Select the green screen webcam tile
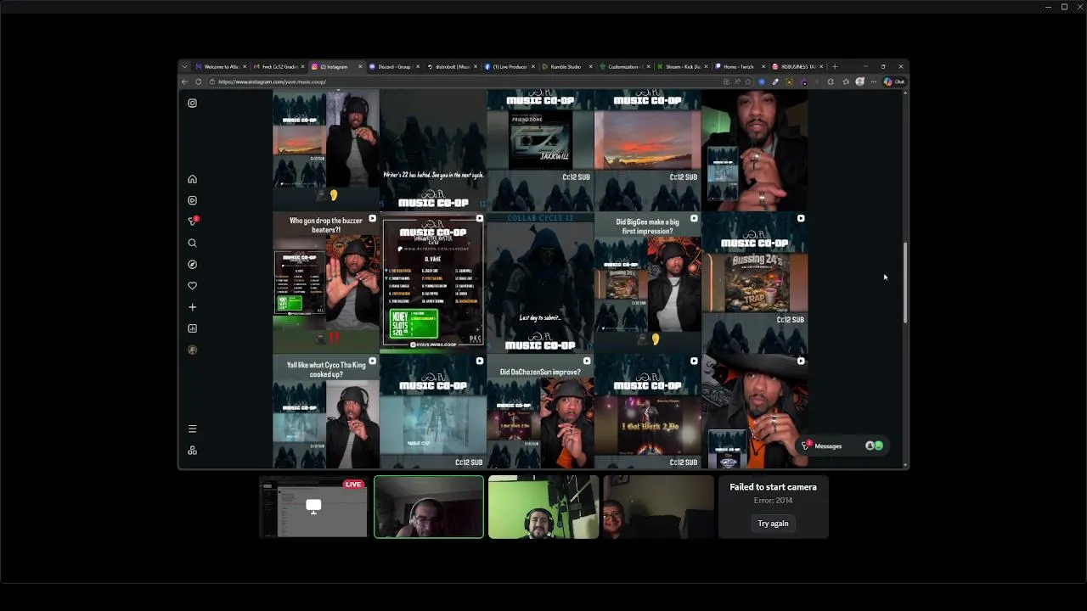 [x=543, y=507]
